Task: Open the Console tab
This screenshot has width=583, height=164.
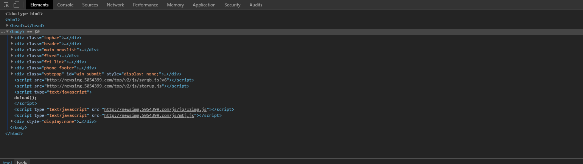Action: point(65,5)
